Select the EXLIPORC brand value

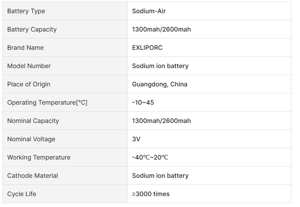(x=147, y=48)
